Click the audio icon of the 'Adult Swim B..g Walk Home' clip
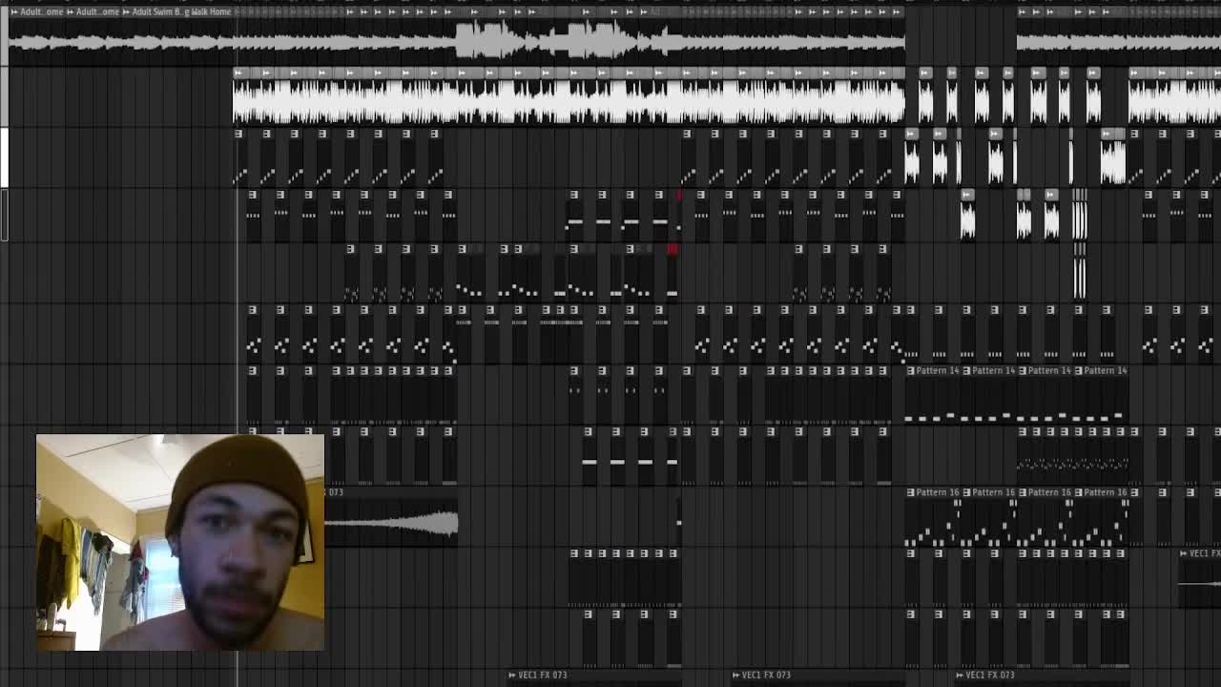Image resolution: width=1221 pixels, height=687 pixels. click(127, 11)
